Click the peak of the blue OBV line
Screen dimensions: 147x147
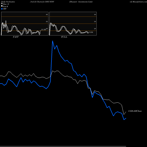(x=53, y=41)
